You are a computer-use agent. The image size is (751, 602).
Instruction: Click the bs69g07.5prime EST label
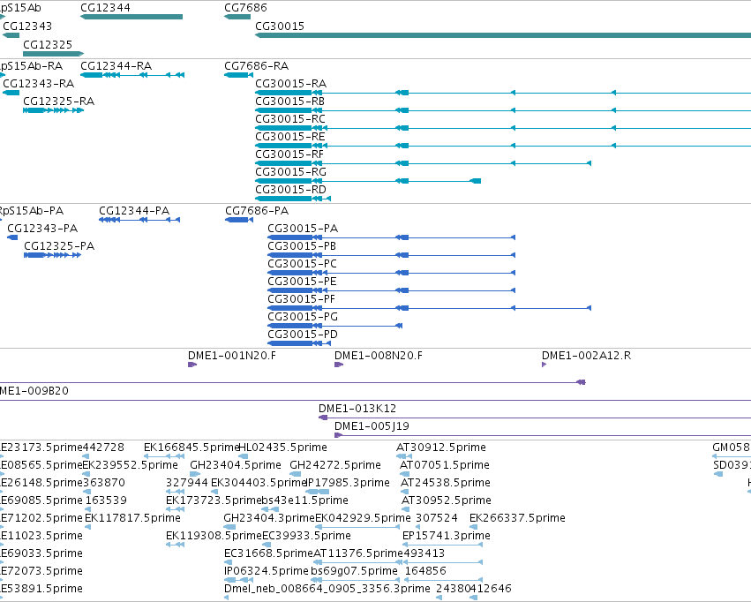[x=354, y=571]
